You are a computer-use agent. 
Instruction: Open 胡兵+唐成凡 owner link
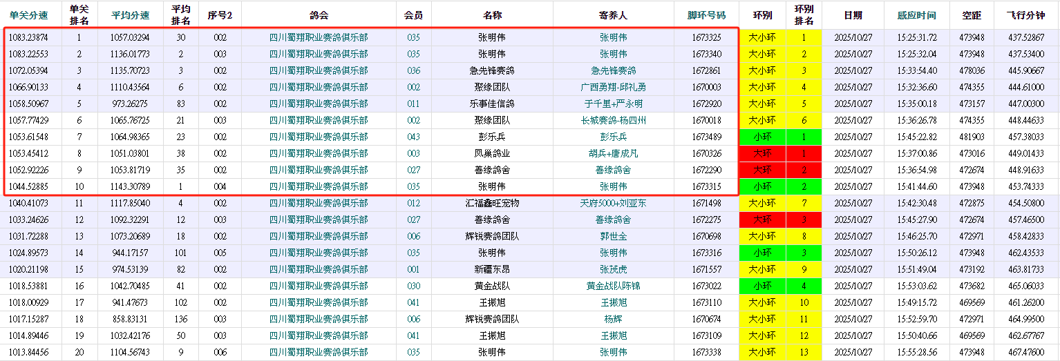click(613, 153)
